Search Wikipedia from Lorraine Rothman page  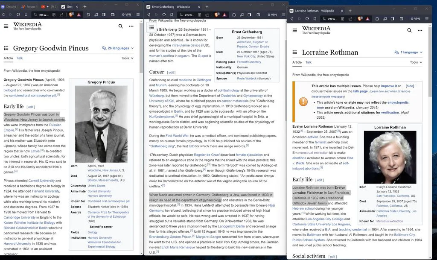[409, 30]
